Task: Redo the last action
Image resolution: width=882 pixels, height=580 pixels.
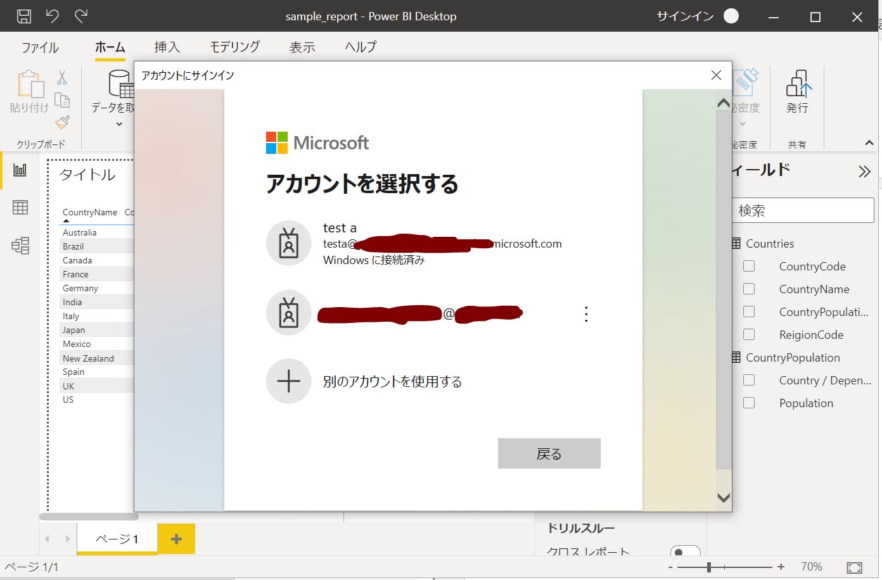Action: [81, 16]
